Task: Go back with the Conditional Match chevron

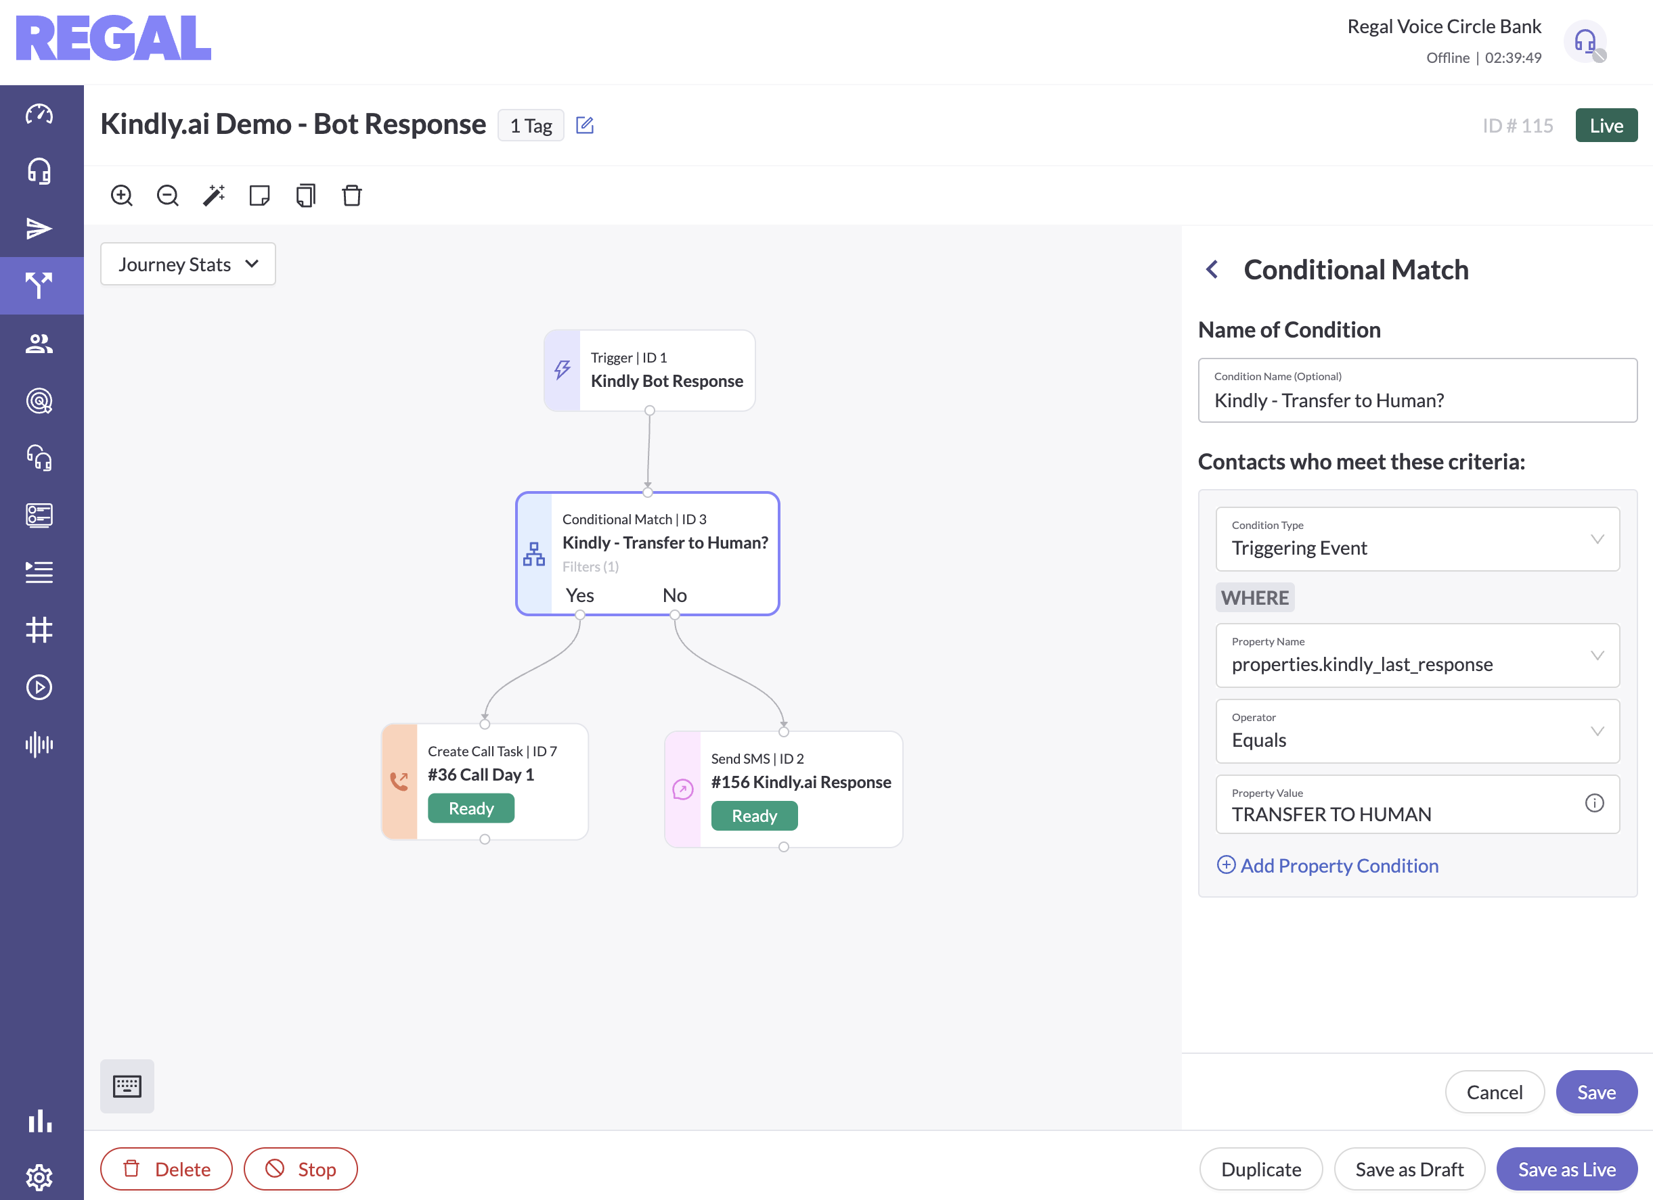Action: coord(1212,269)
